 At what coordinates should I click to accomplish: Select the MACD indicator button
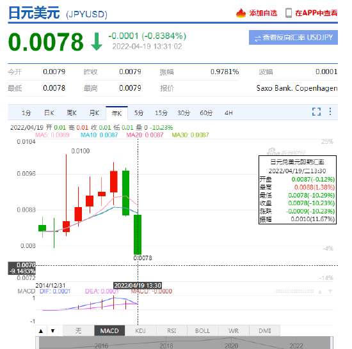point(109,330)
